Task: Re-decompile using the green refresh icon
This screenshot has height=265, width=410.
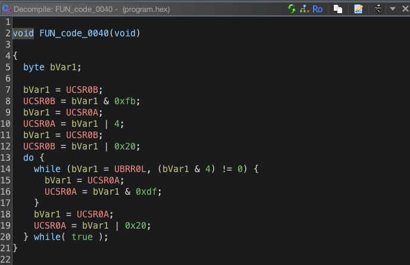Action: pos(292,9)
